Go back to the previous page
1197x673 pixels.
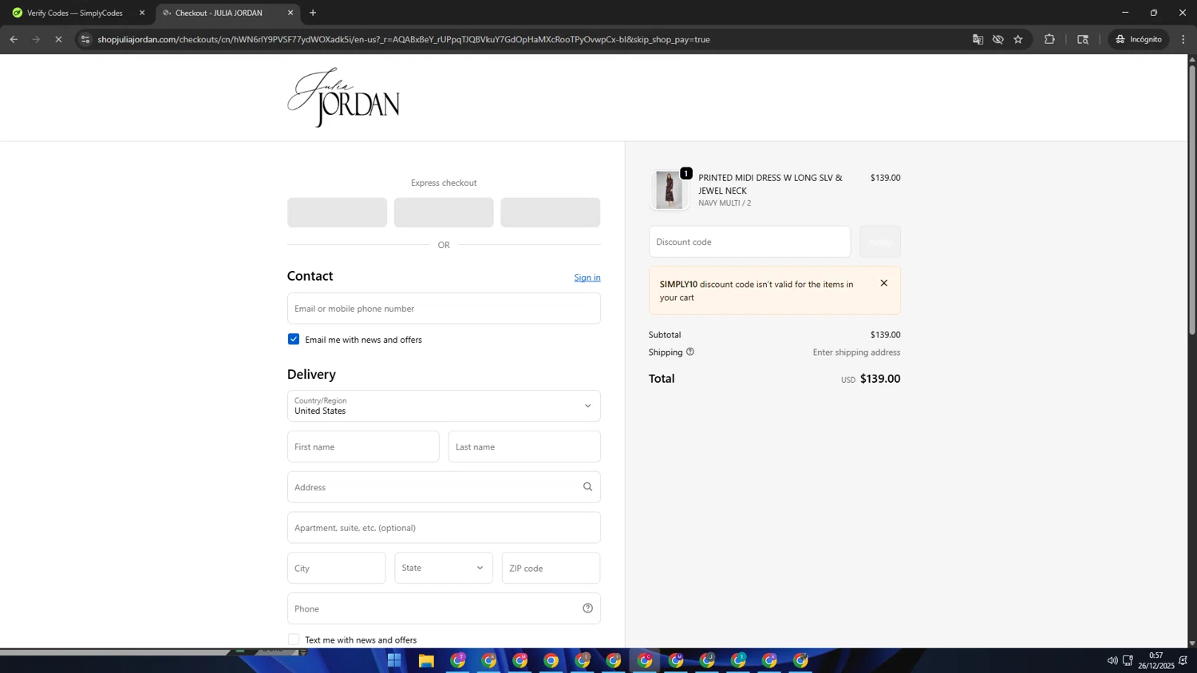[x=14, y=39]
